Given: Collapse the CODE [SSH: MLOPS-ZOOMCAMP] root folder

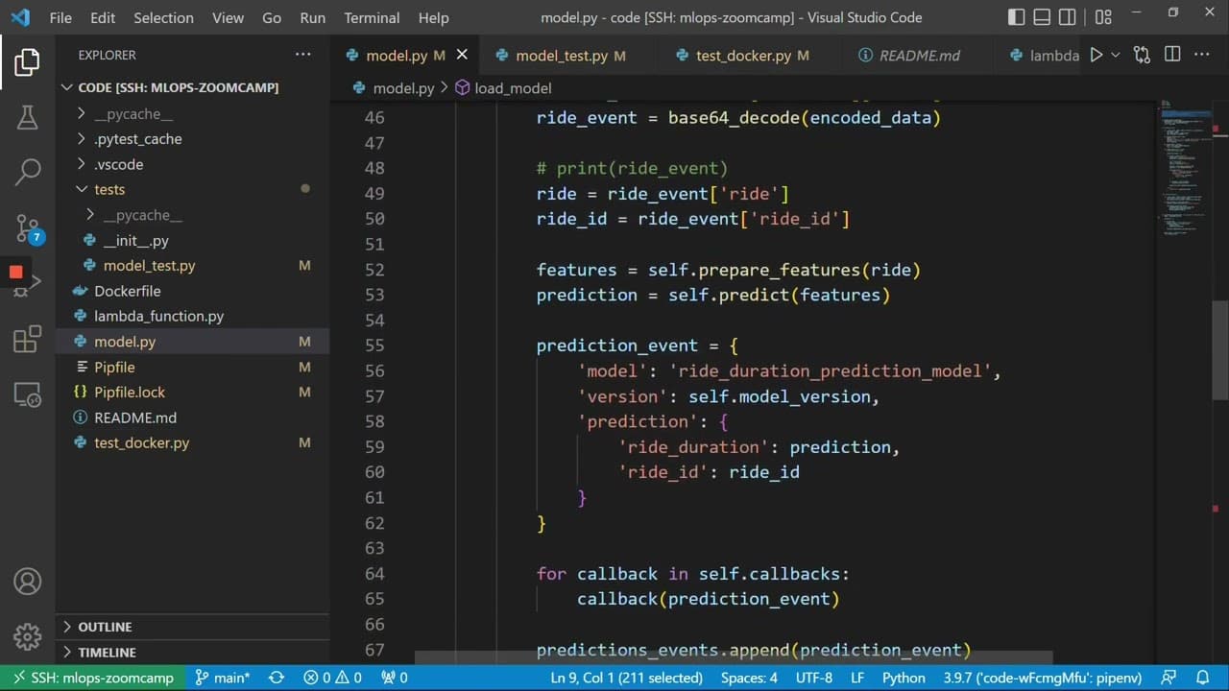Looking at the screenshot, I should (x=179, y=87).
